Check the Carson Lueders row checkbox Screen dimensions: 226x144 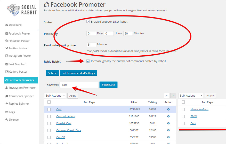point(49,116)
